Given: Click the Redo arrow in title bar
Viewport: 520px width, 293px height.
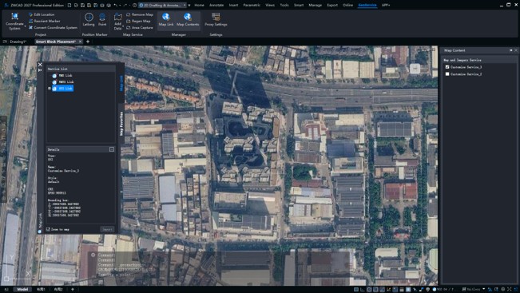Looking at the screenshot, I should coord(125,5).
